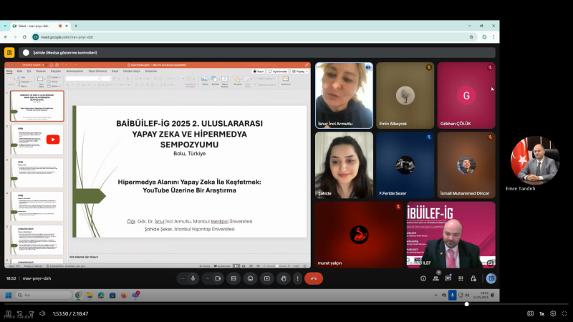Click the Açıklamalar comments button

278,72
